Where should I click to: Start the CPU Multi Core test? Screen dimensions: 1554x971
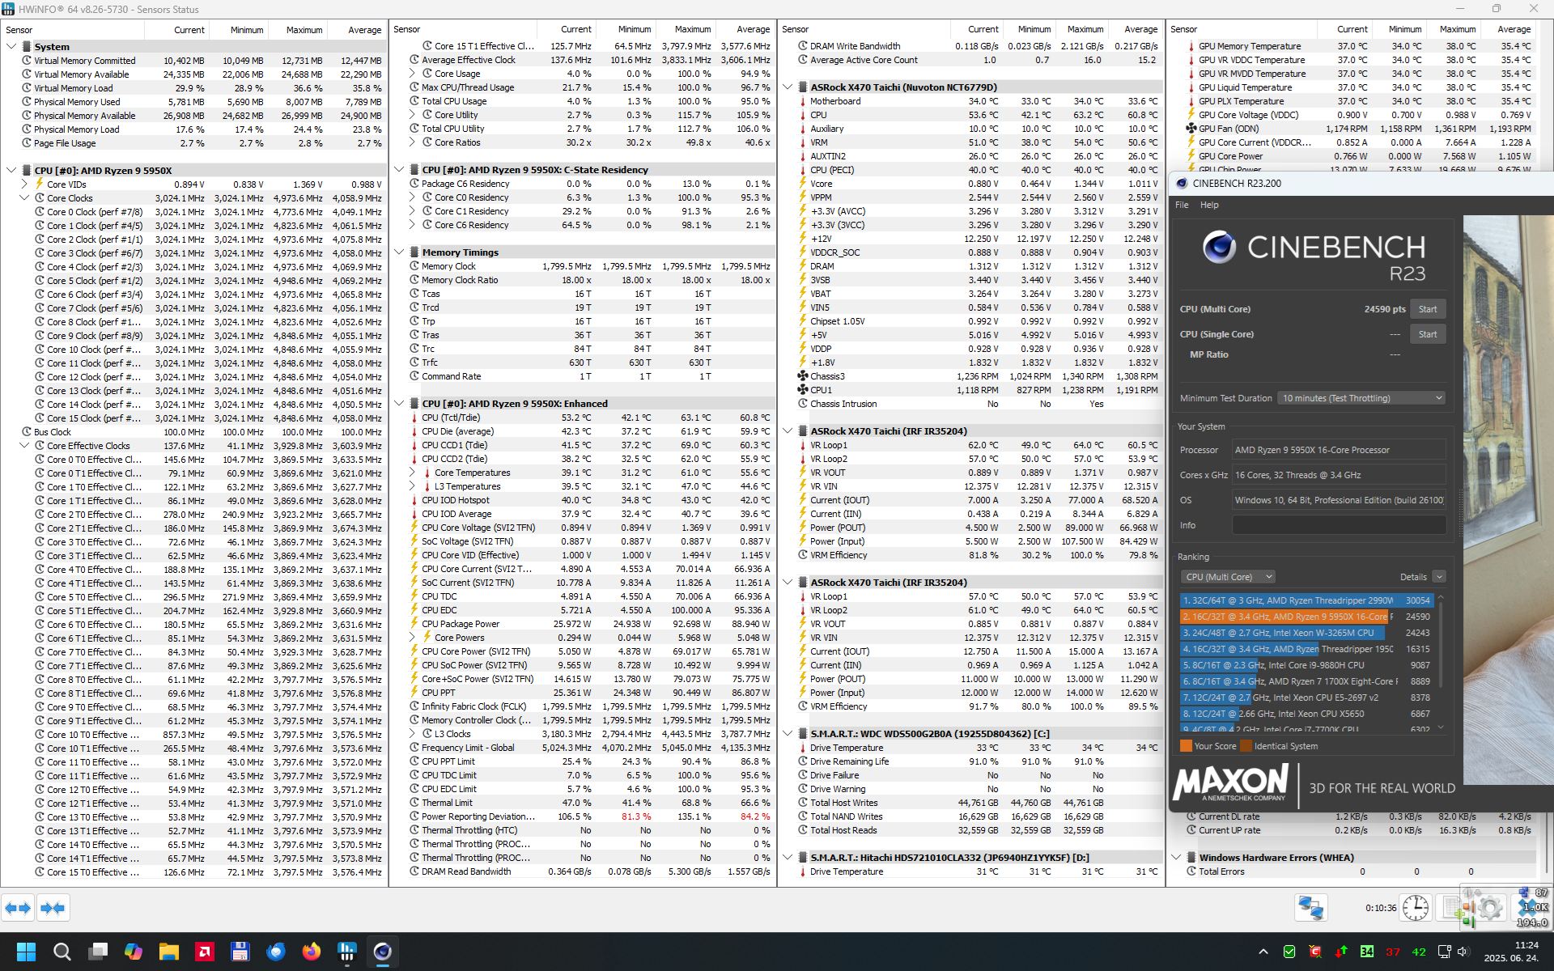pyautogui.click(x=1428, y=309)
